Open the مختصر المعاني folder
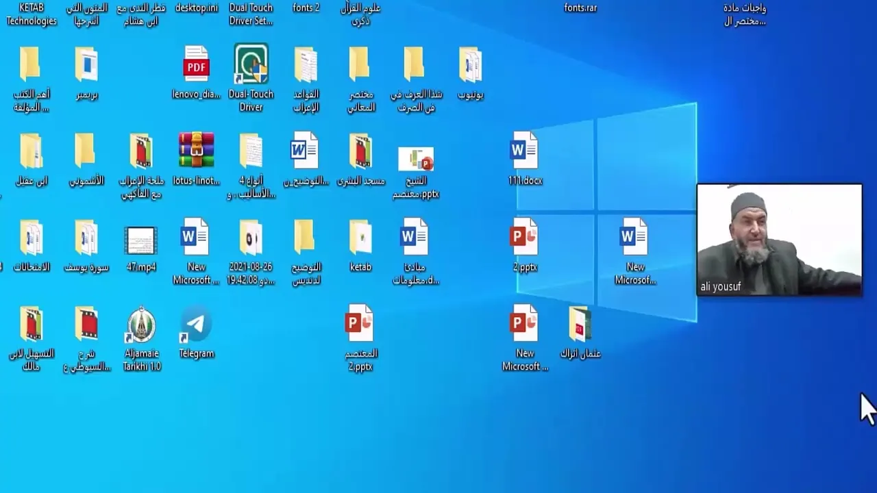Image resolution: width=877 pixels, height=493 pixels. 360,65
